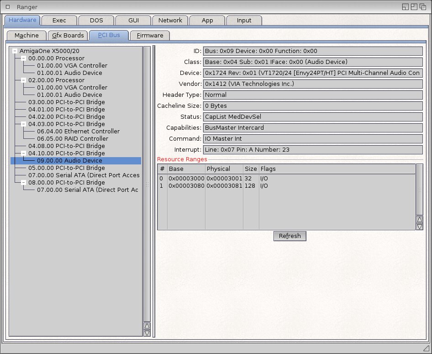This screenshot has height=354, width=432.
Task: Switch to the Exec tab
Action: pyautogui.click(x=59, y=21)
